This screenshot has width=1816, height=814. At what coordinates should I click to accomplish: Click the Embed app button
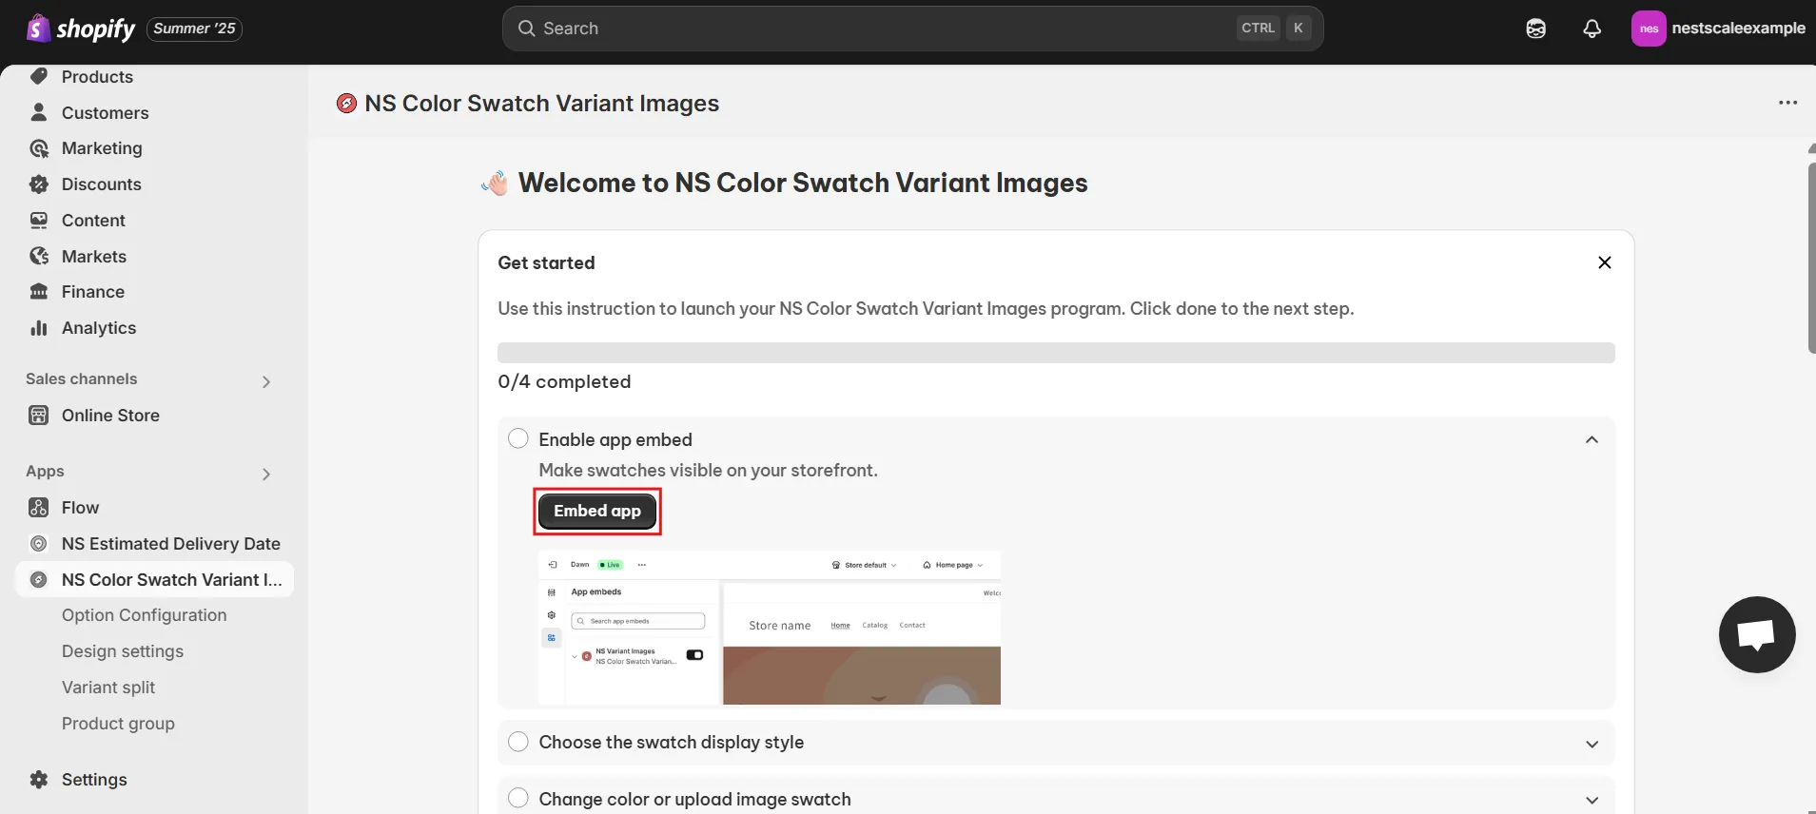[597, 511]
